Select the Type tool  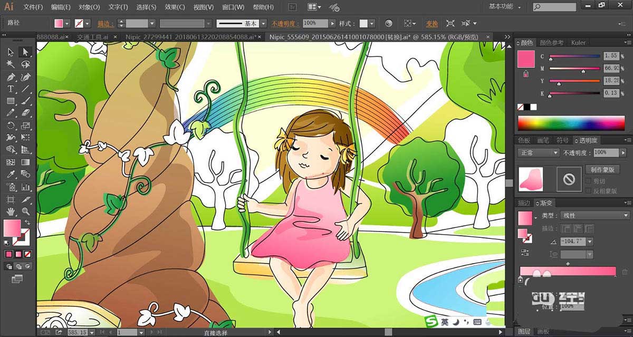[x=11, y=89]
